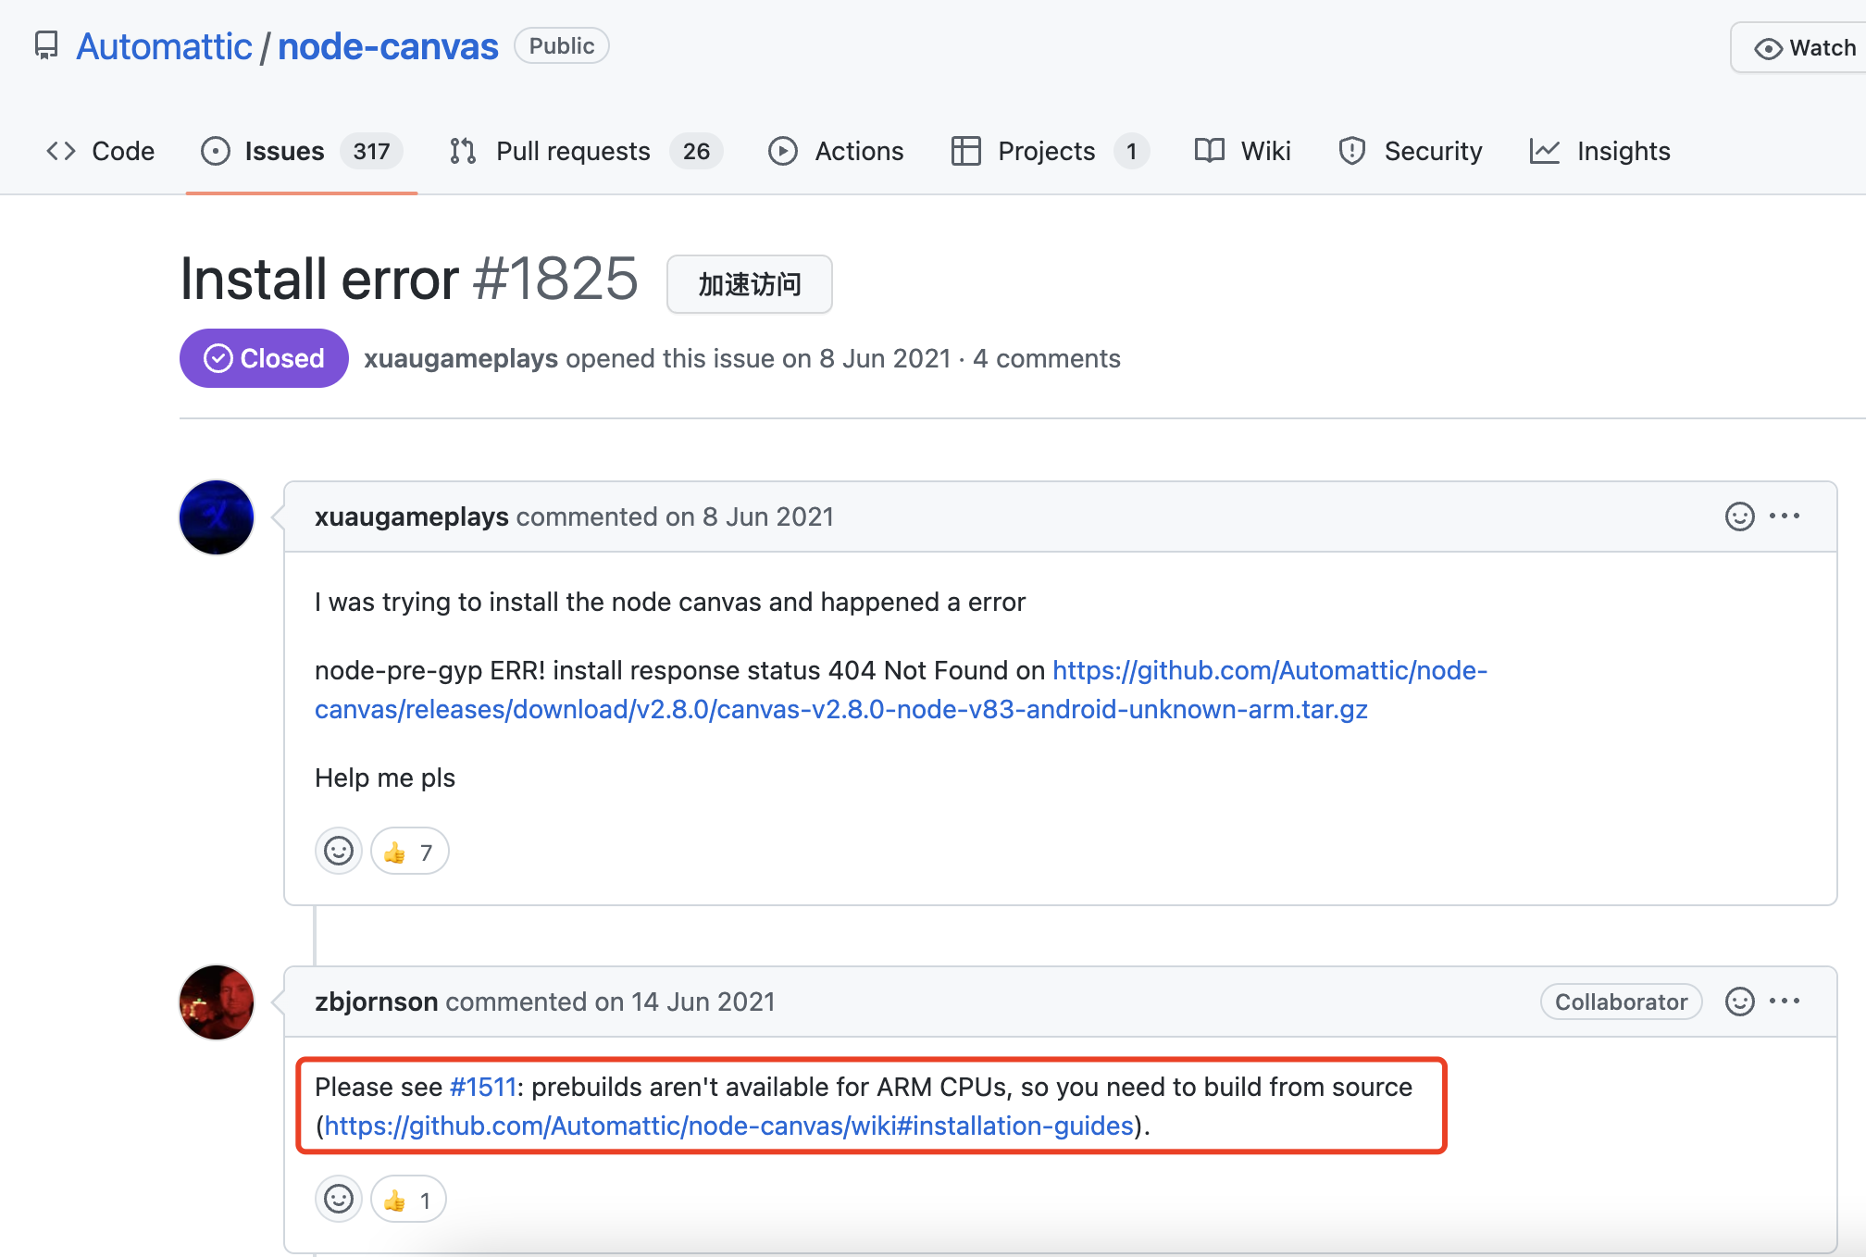This screenshot has width=1866, height=1257.
Task: Switch to the Security tab
Action: tap(1410, 151)
